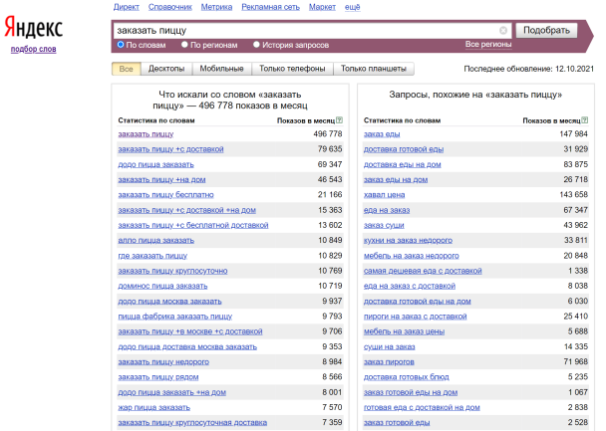Open доминос пицца заказать link

pyautogui.click(x=162, y=286)
